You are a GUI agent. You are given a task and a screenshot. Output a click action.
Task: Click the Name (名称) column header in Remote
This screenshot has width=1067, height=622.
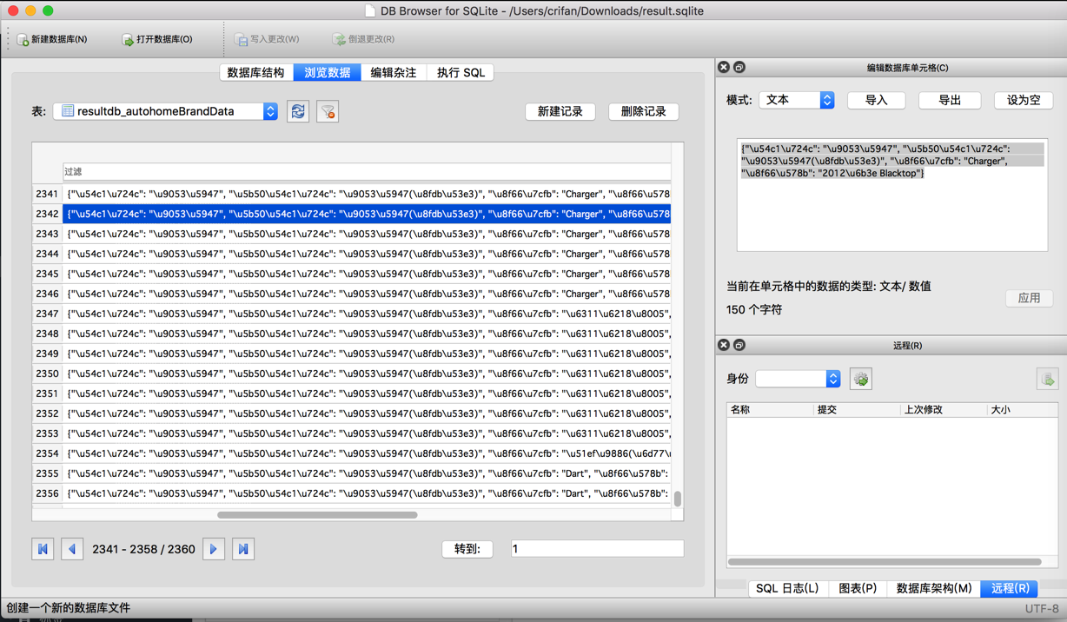point(770,409)
